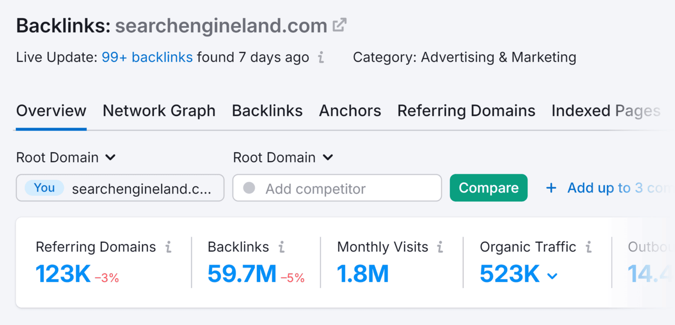
Task: Click info icon next to Live Update
Action: pos(321,58)
